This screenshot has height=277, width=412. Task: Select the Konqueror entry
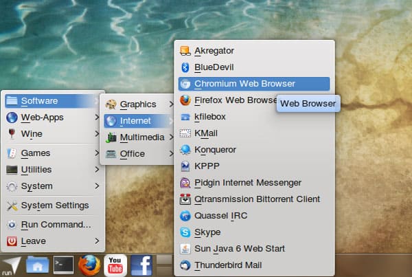pyautogui.click(x=254, y=150)
